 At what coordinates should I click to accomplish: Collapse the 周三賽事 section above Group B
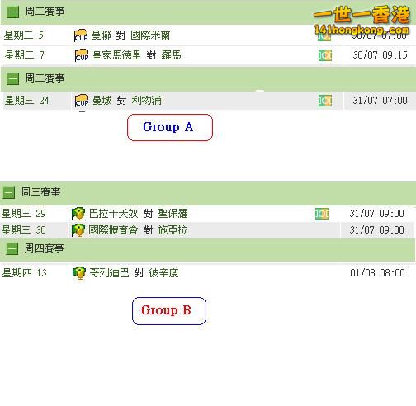coord(9,192)
